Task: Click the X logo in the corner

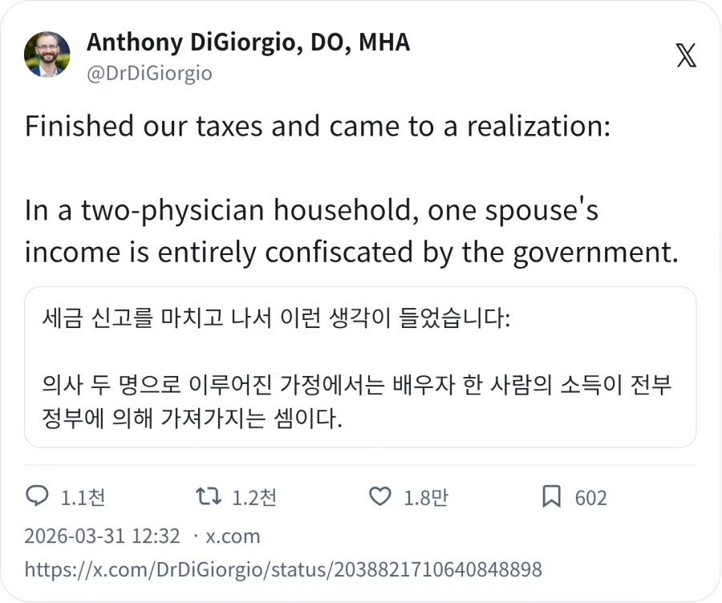Action: pos(688,55)
